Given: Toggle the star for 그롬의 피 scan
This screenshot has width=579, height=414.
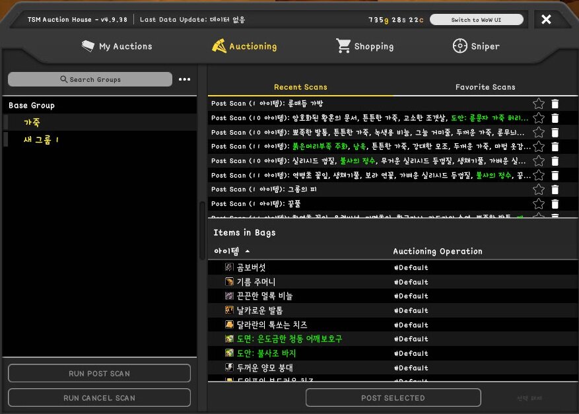Looking at the screenshot, I should 539,190.
